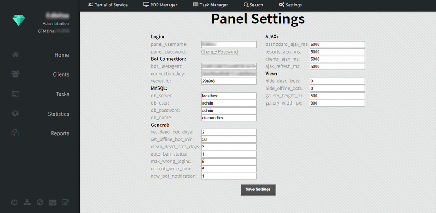This screenshot has height=213, width=436.
Task: Click into the db_server field containing localhost
Action: (x=229, y=96)
